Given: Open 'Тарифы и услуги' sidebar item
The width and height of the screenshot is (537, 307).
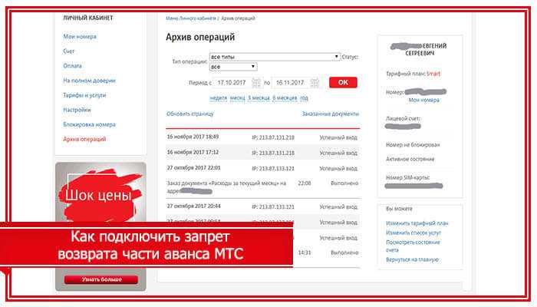Looking at the screenshot, I should point(84,95).
